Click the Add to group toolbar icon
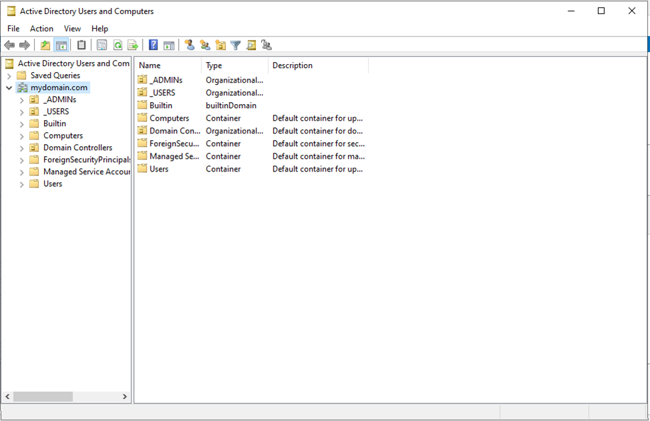650x421 pixels. [x=267, y=45]
